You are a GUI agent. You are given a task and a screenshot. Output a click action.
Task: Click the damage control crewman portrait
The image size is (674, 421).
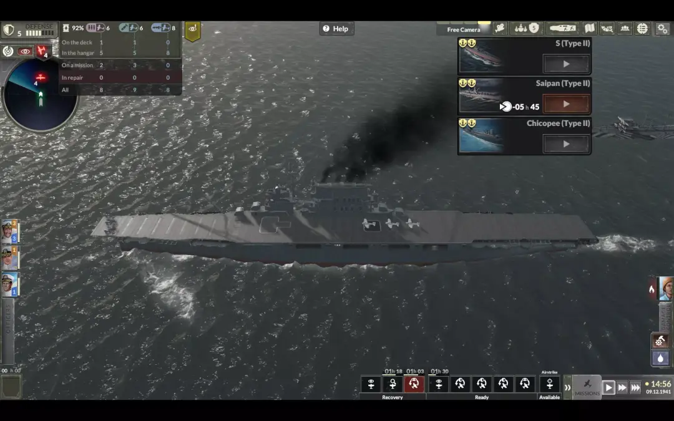(x=666, y=289)
